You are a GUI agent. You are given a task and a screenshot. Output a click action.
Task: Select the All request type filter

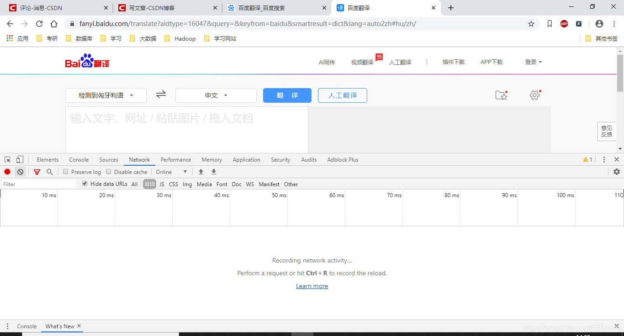point(134,184)
